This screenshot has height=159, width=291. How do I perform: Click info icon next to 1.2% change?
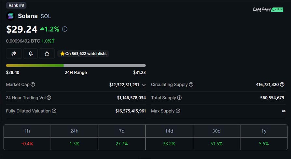[x=64, y=29]
